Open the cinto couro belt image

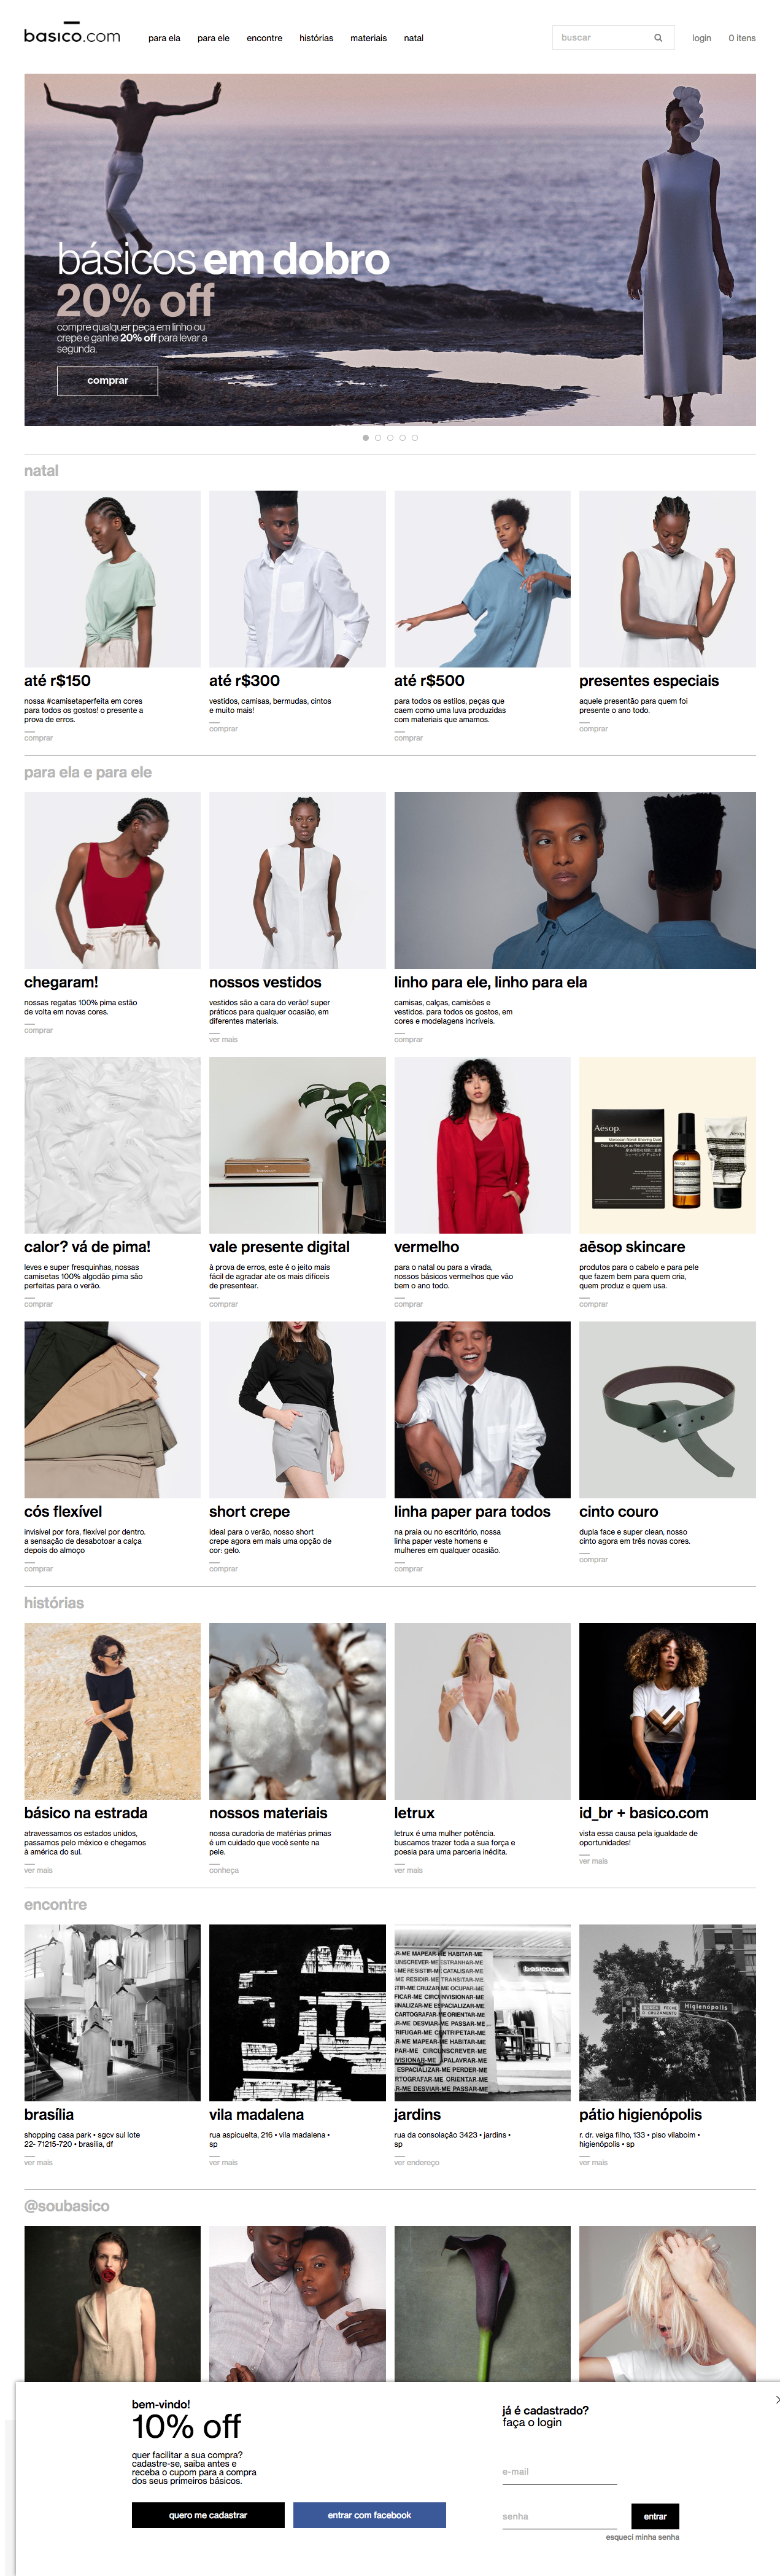(x=667, y=1409)
